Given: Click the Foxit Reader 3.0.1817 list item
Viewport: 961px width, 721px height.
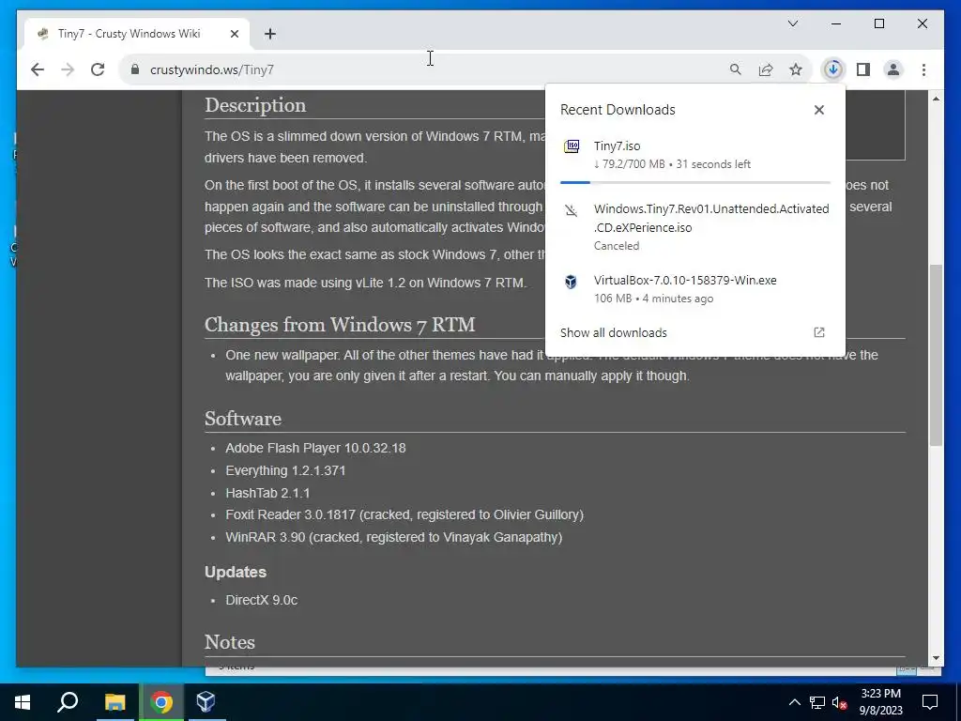Looking at the screenshot, I should [x=404, y=515].
